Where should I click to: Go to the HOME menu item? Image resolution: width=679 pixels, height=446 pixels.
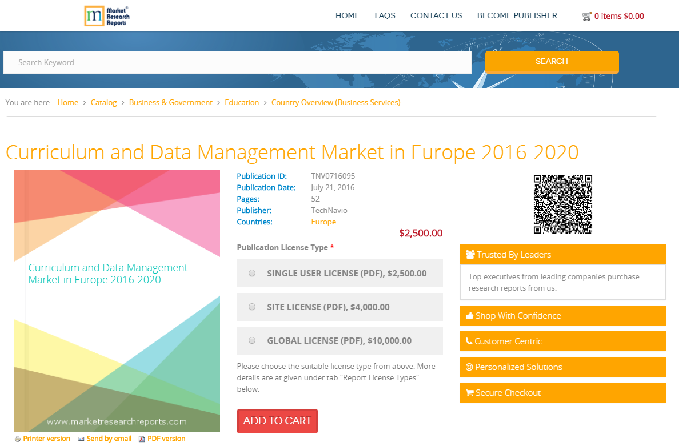point(348,15)
